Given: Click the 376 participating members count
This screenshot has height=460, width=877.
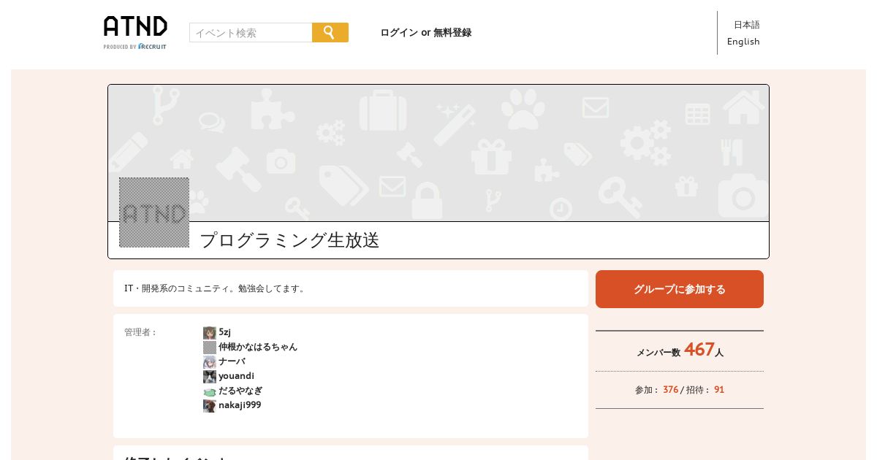Looking at the screenshot, I should pos(671,390).
